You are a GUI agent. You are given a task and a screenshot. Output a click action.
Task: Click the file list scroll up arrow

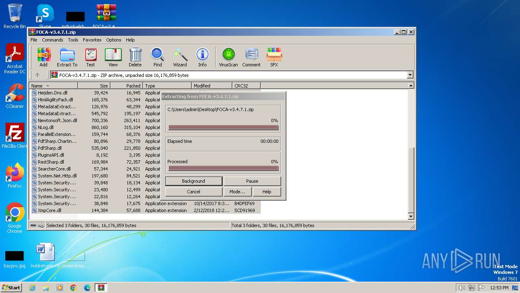(x=411, y=85)
